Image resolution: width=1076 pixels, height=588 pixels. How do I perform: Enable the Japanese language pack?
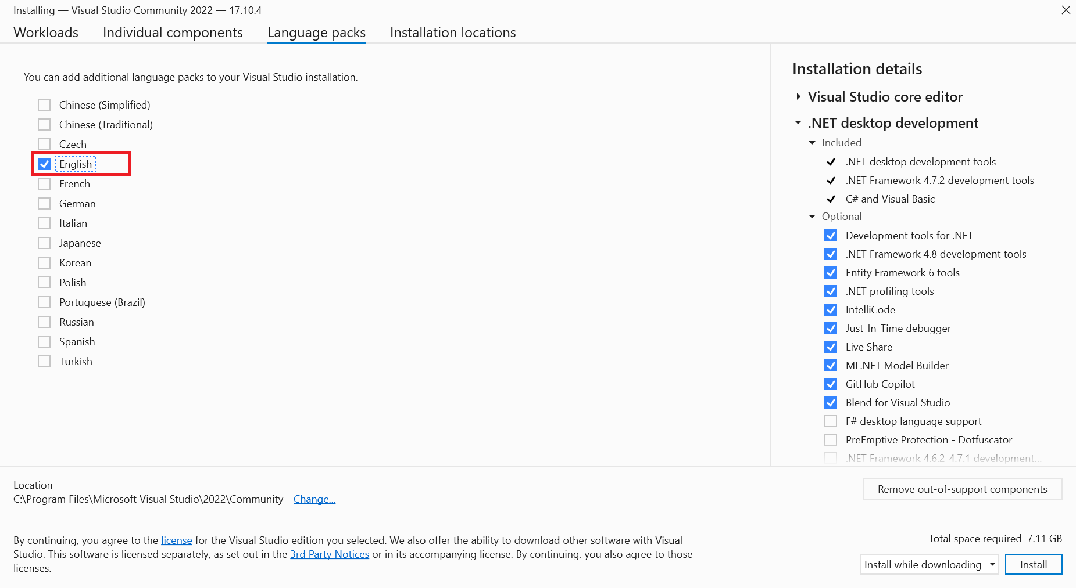coord(44,243)
